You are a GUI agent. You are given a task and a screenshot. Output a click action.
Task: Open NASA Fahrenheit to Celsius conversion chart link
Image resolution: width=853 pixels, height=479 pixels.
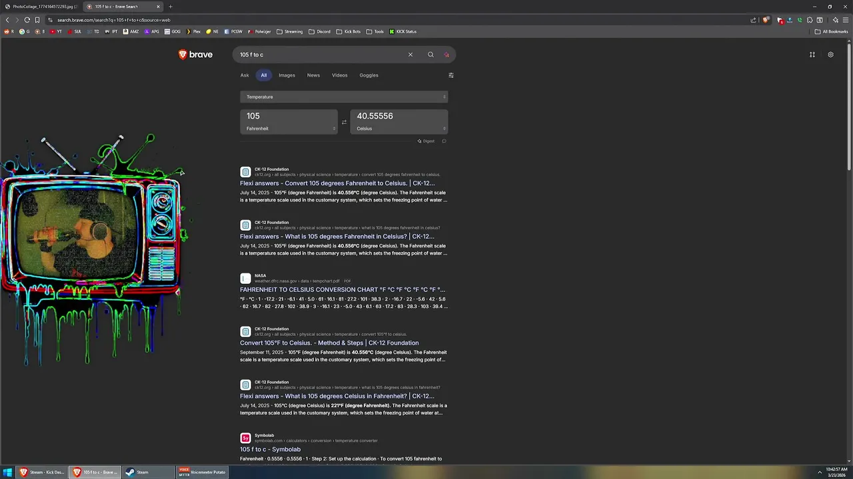(343, 289)
